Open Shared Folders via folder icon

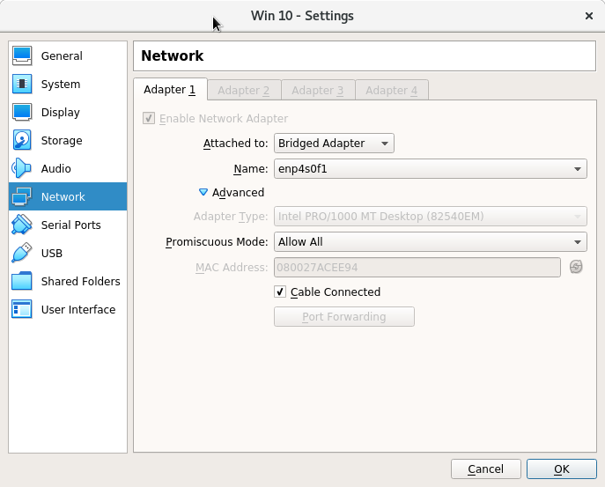point(22,281)
